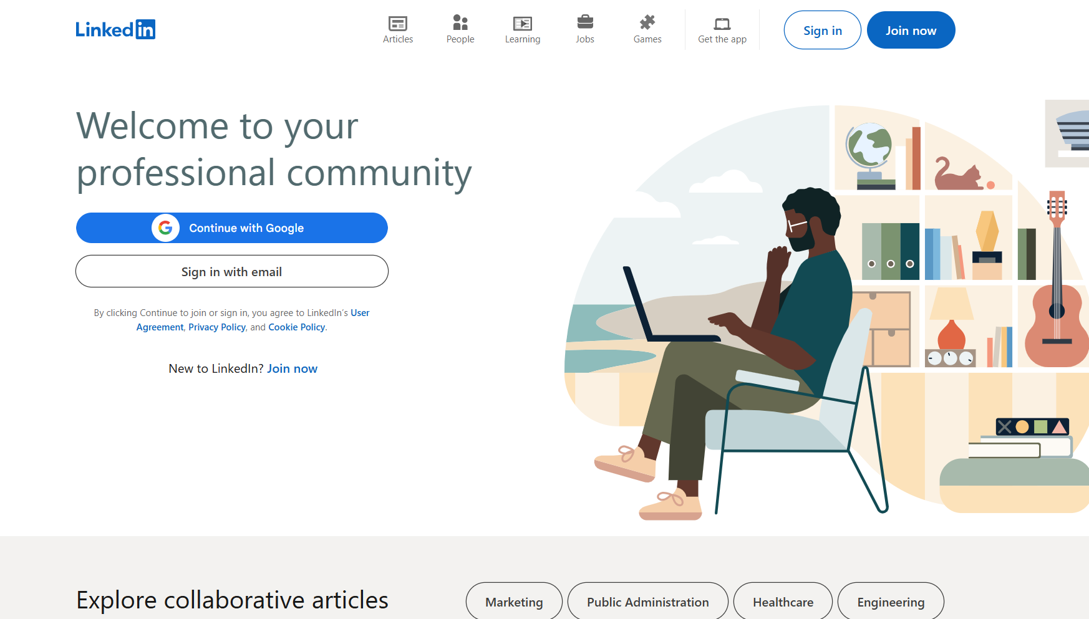Image resolution: width=1089 pixels, height=619 pixels.
Task: Choose Sign in with email
Action: pos(232,271)
